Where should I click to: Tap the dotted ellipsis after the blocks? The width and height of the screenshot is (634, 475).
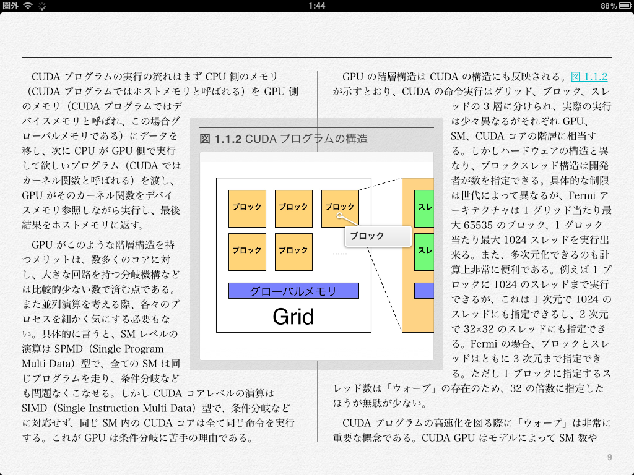tap(339, 253)
